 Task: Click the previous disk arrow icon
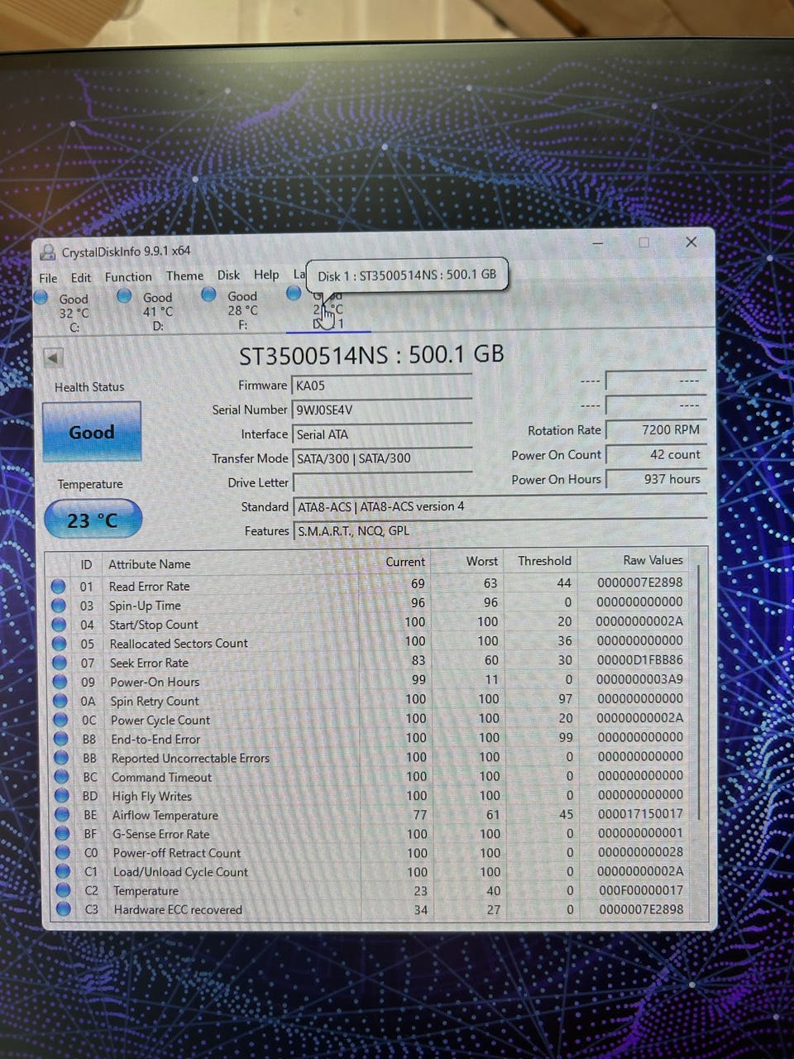(x=53, y=358)
